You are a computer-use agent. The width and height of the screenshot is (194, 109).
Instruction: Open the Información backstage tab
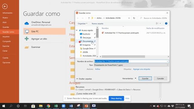7,13
